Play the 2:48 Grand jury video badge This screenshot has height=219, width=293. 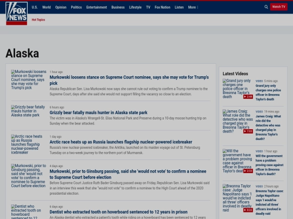coord(248,97)
